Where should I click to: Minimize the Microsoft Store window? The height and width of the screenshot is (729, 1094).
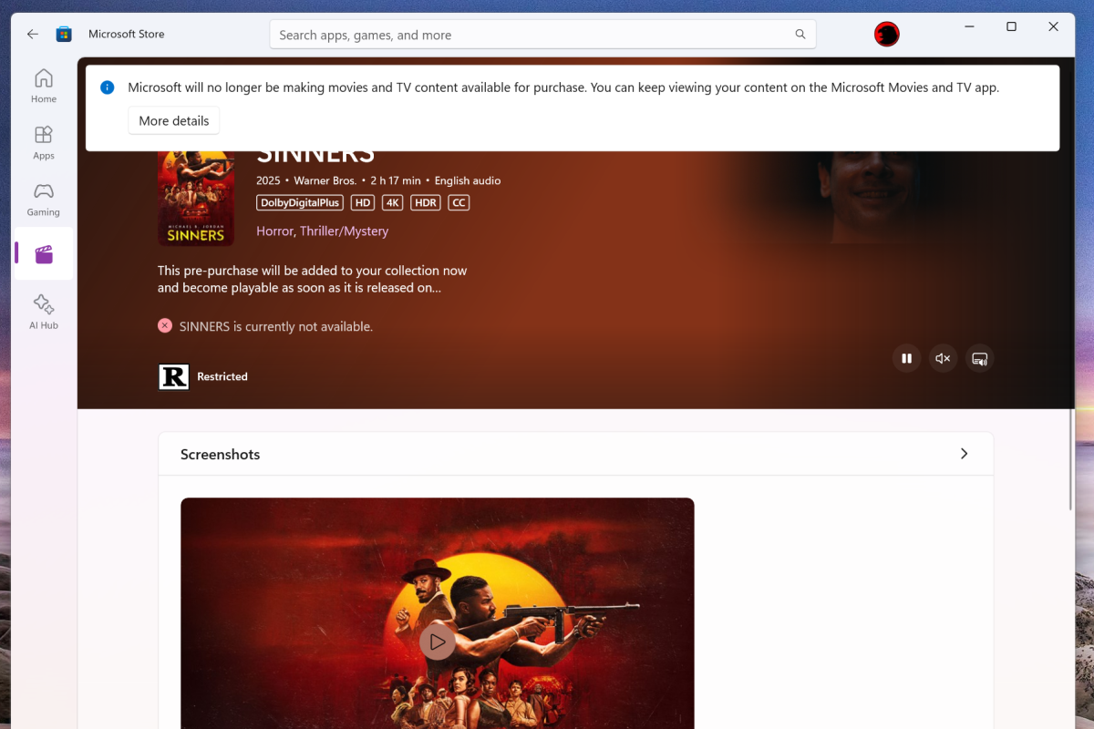(969, 27)
